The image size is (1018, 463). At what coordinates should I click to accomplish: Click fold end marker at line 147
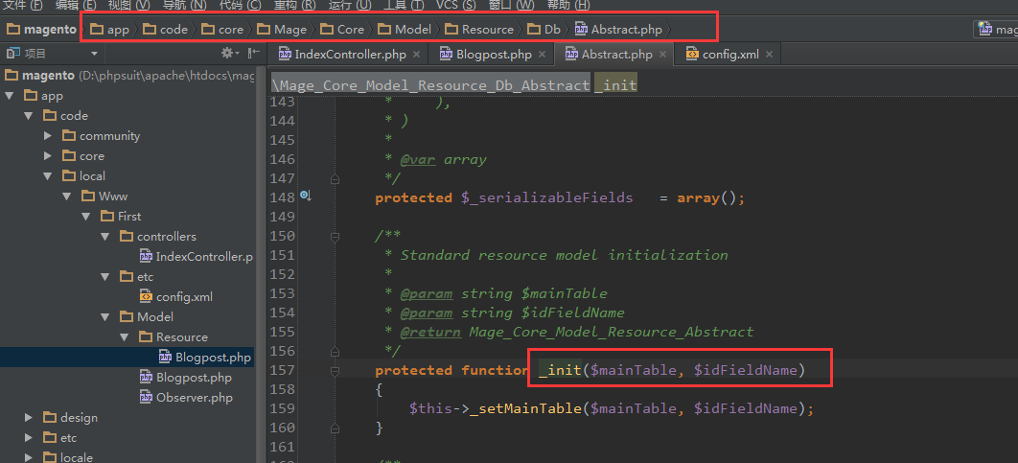(x=335, y=179)
